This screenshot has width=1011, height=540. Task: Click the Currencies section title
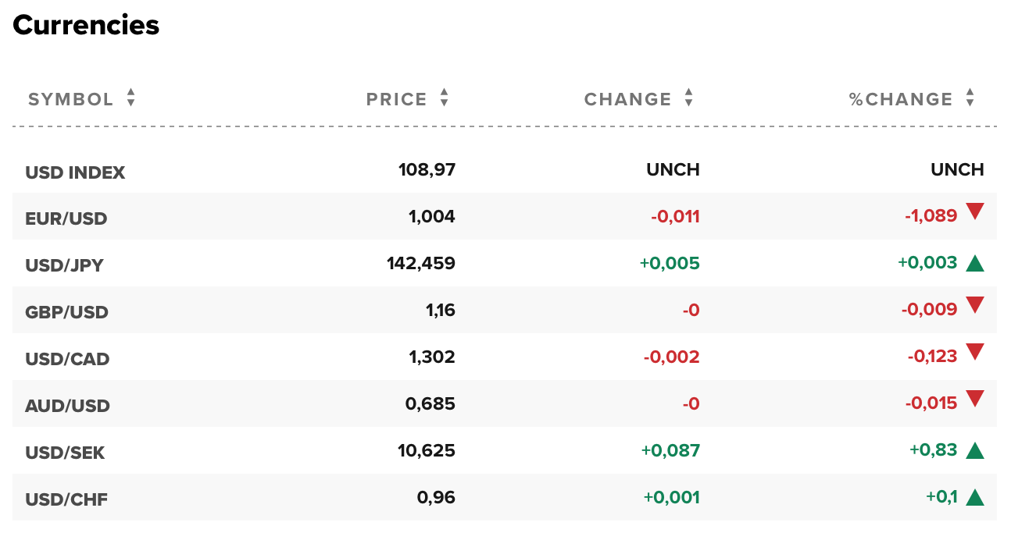point(84,25)
